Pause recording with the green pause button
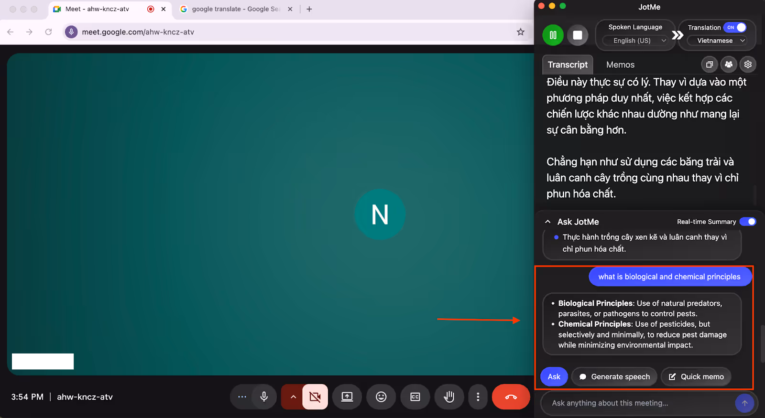This screenshot has height=418, width=765. tap(553, 35)
